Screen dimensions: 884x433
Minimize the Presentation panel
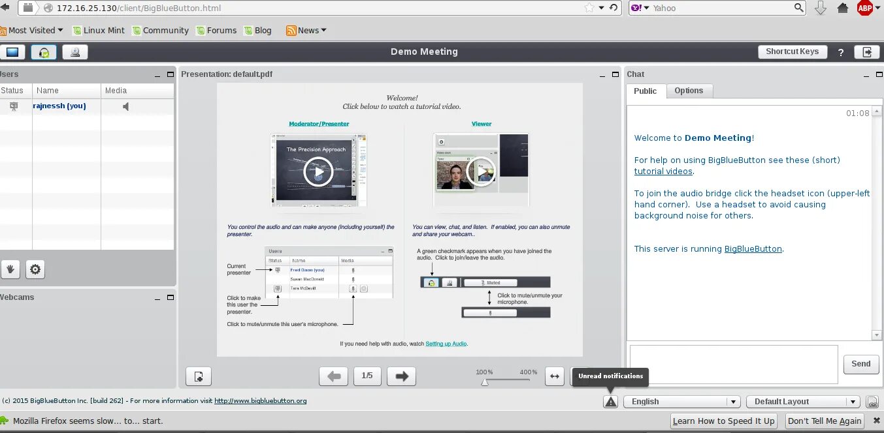point(602,75)
